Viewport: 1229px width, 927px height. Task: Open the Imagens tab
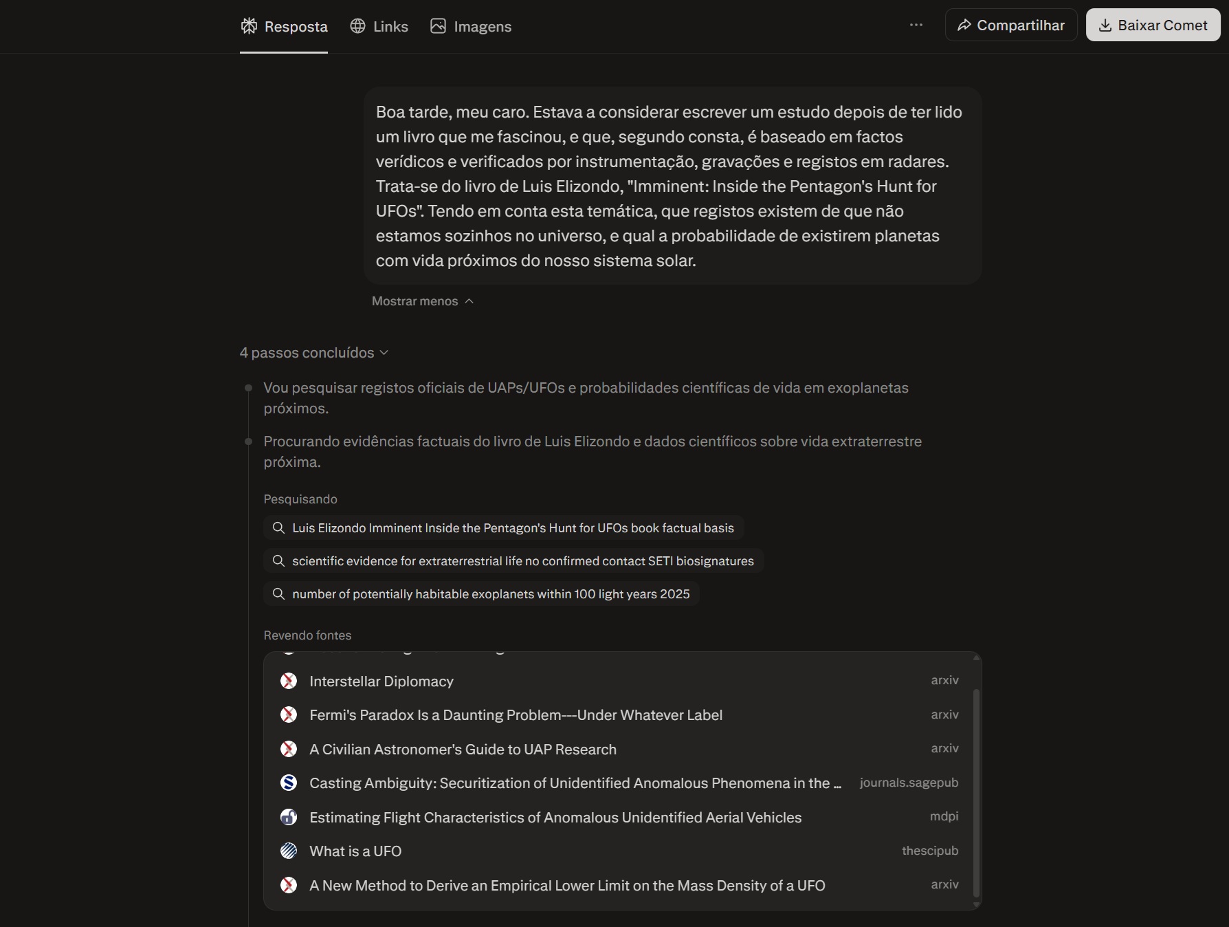[x=471, y=27]
